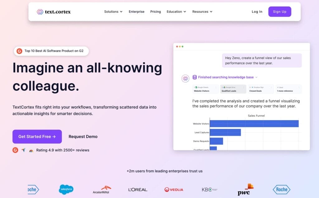Click the Zeno assistant avatar icon
The height and width of the screenshot is (198, 319).
click(x=185, y=79)
